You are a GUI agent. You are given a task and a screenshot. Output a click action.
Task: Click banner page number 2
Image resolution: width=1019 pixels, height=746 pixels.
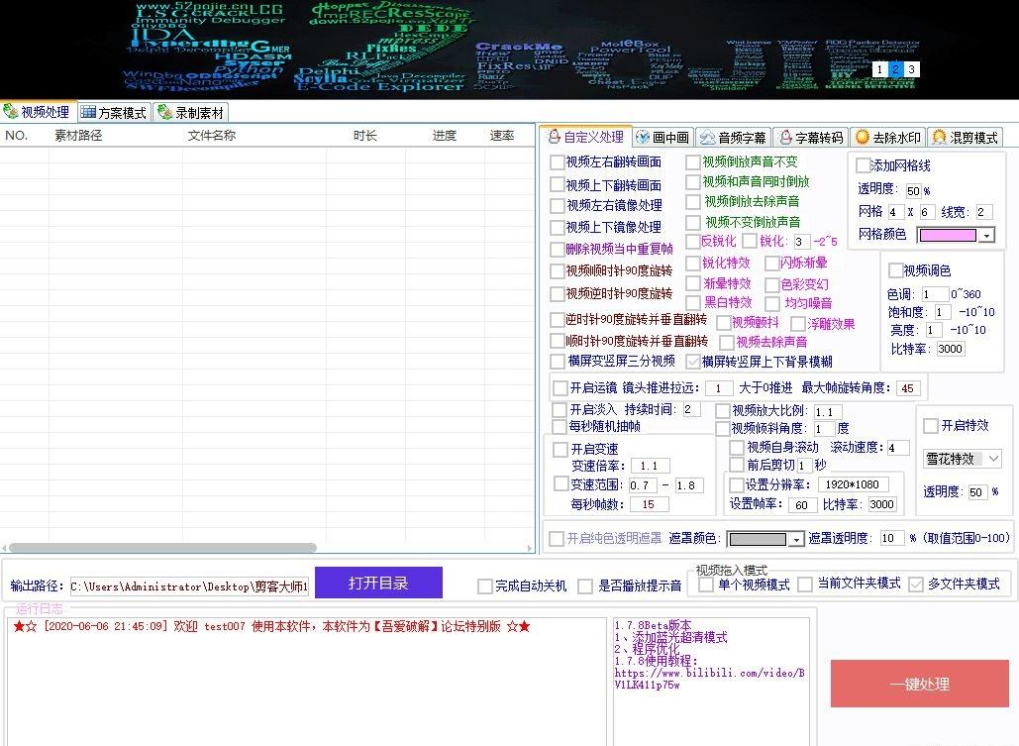click(895, 69)
